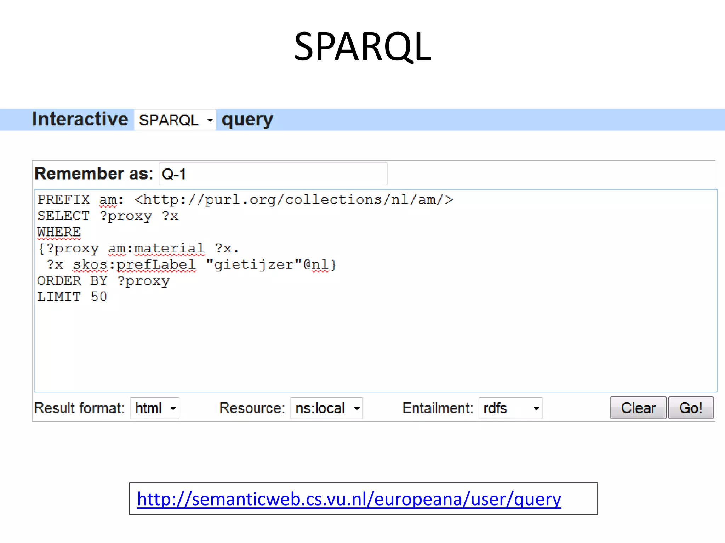This screenshot has width=725, height=543.
Task: Open the SPARQL query language dropdown
Action: tap(175, 120)
